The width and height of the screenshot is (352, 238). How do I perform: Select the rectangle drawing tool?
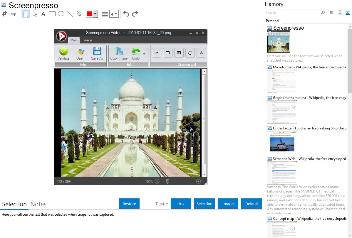[x=52, y=14]
